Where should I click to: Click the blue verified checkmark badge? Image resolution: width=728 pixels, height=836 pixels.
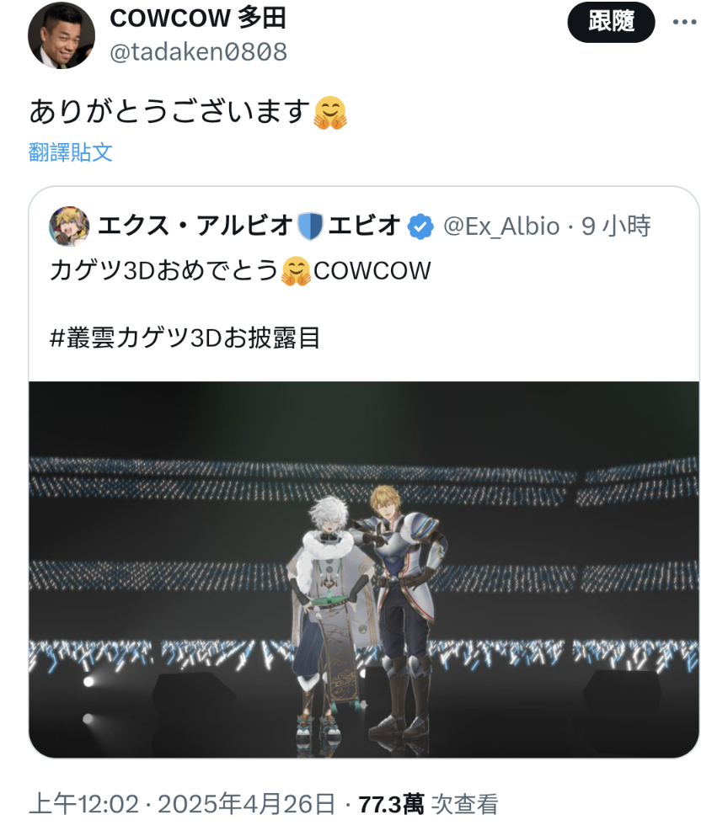click(x=420, y=226)
